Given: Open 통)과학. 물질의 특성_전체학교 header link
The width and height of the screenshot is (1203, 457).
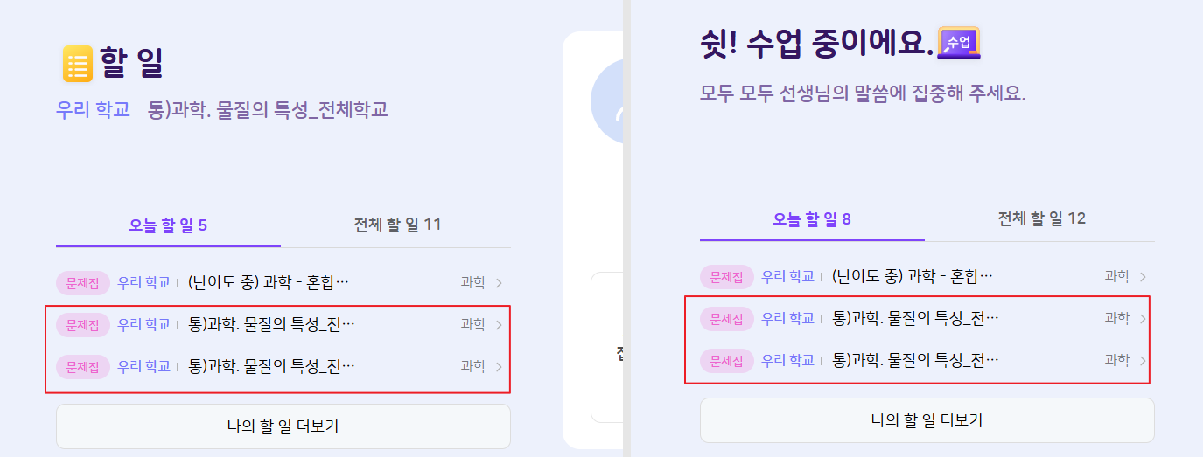Looking at the screenshot, I should pyautogui.click(x=268, y=109).
